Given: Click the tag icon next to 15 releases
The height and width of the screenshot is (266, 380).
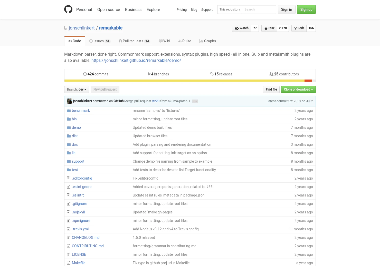Looking at the screenshot, I should point(212,74).
